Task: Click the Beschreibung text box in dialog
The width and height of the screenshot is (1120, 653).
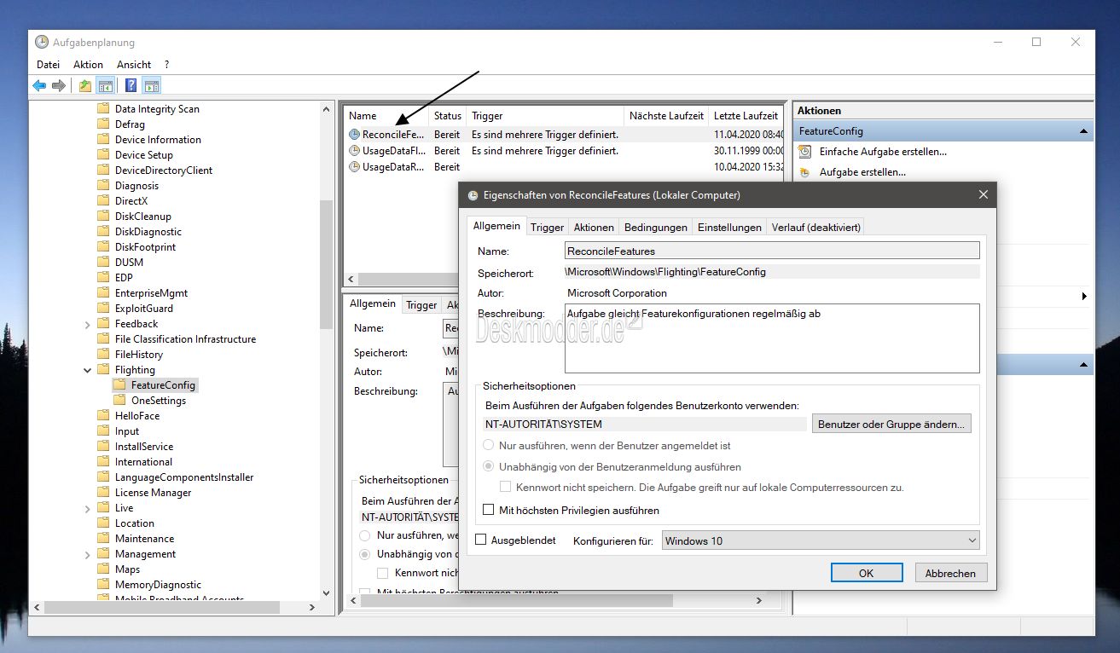Action: pyautogui.click(x=772, y=338)
